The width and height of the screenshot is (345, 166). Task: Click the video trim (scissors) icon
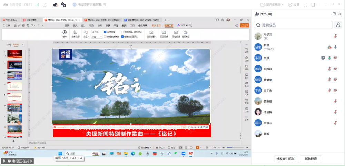tap(186, 32)
